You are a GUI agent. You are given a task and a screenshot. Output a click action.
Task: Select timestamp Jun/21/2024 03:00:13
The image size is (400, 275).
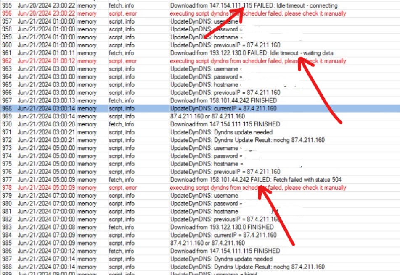click(x=46, y=100)
